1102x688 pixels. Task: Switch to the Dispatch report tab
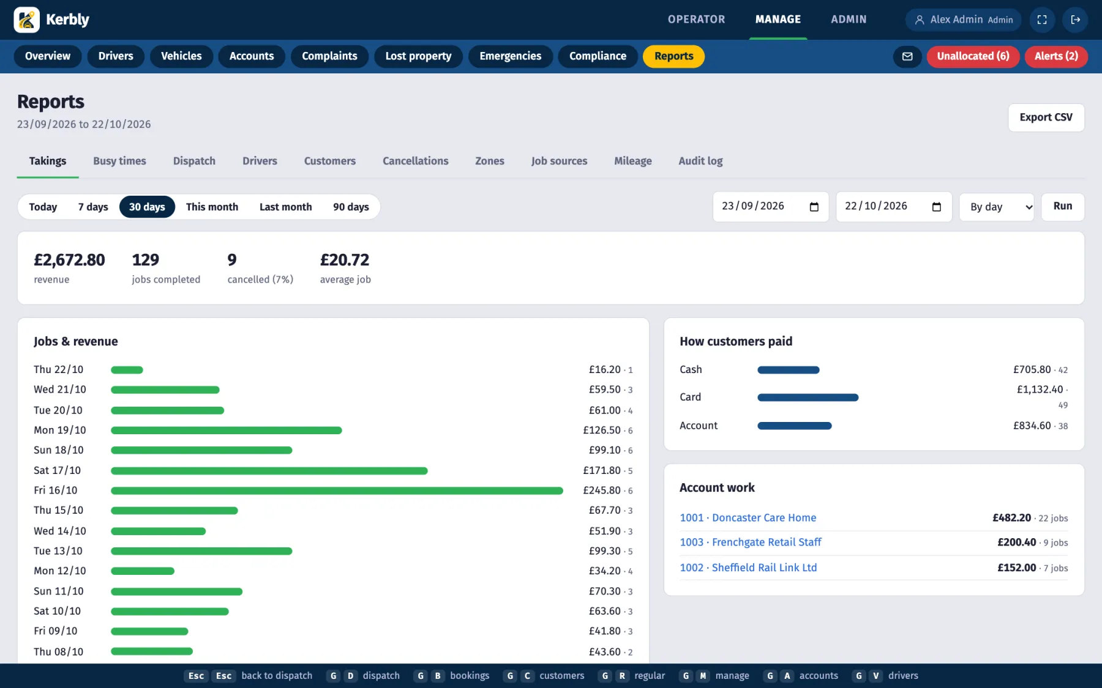coord(194,161)
